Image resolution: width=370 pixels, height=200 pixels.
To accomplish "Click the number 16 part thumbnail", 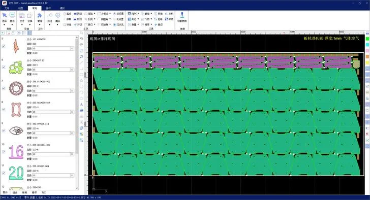I will pos(16,152).
